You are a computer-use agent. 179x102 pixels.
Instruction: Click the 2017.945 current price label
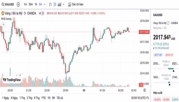(144, 32)
